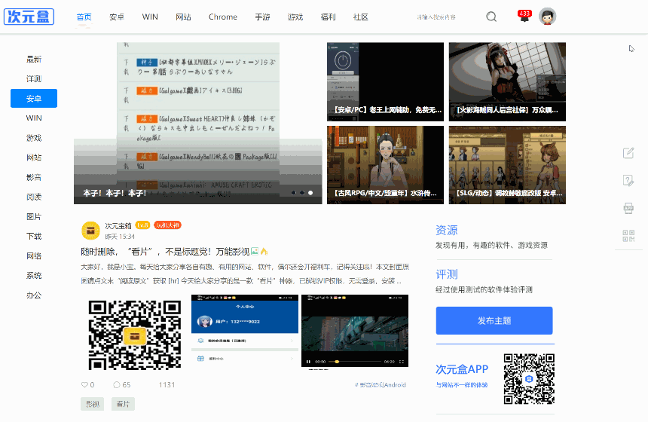The image size is (648, 422).
Task: Select first carousel indicator dot
Action: [x=293, y=193]
